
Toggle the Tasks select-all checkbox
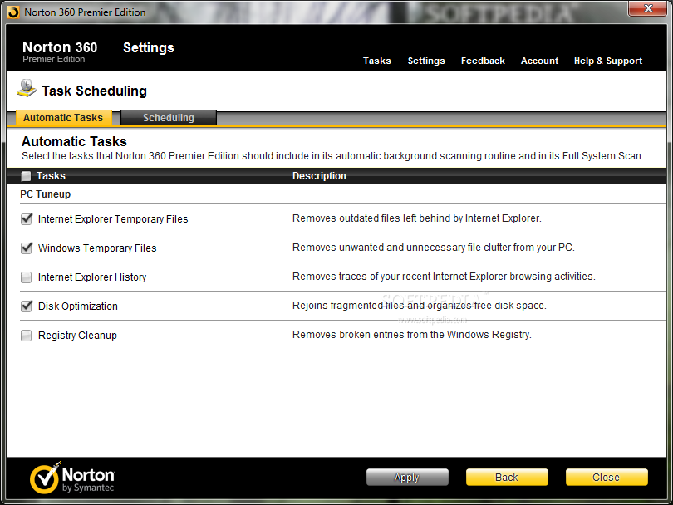[x=27, y=176]
